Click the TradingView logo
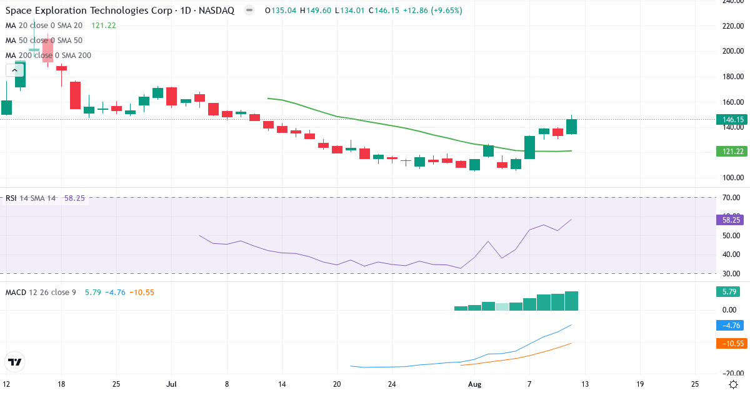 [15, 362]
